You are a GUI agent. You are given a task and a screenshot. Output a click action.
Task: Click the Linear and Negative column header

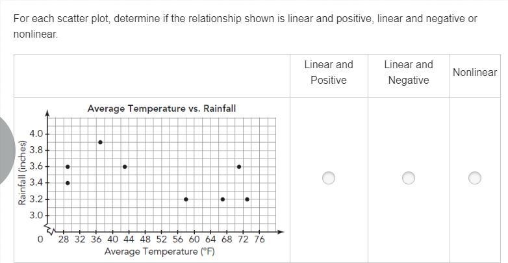click(408, 72)
